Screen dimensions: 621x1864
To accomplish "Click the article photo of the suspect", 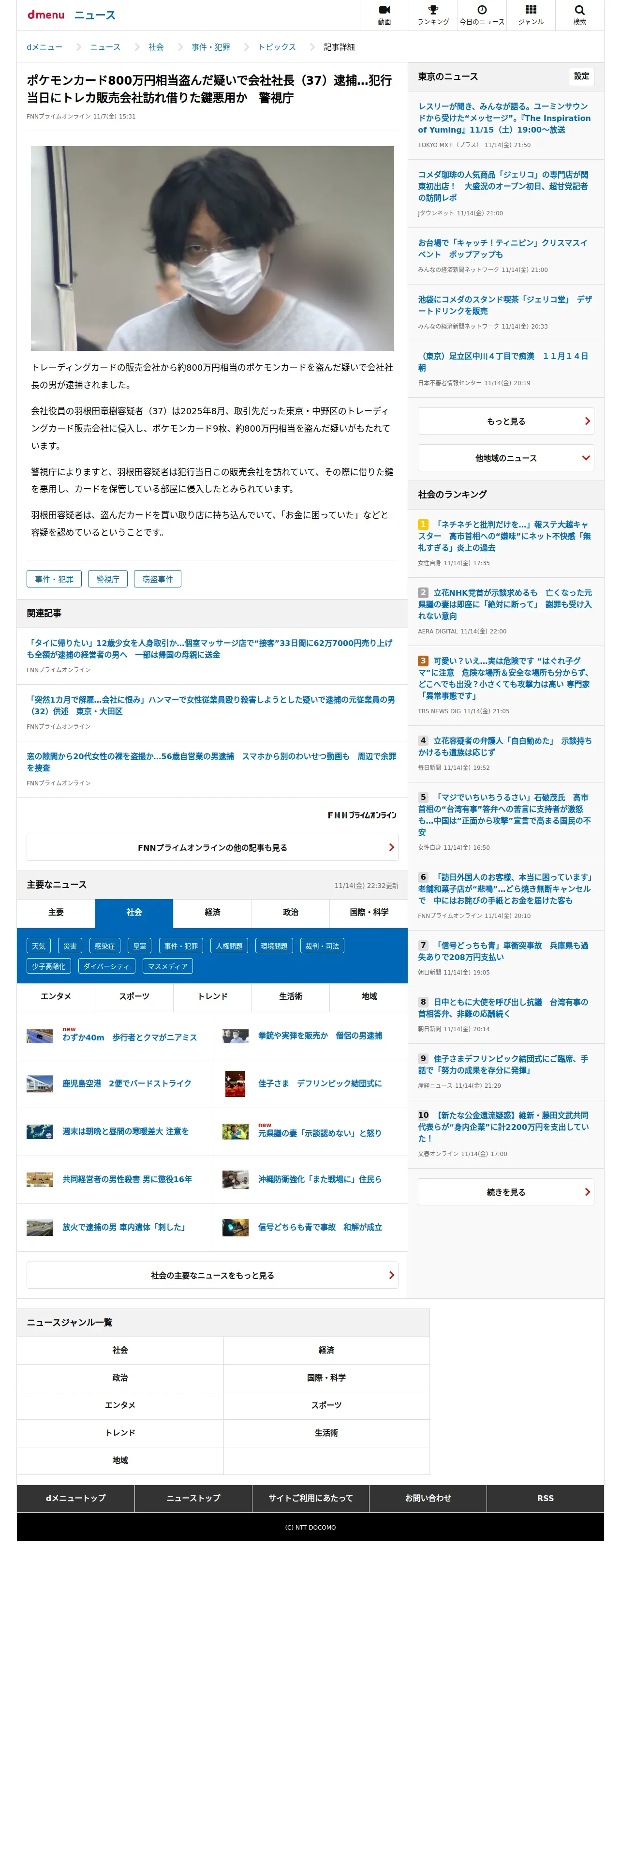I will [212, 248].
